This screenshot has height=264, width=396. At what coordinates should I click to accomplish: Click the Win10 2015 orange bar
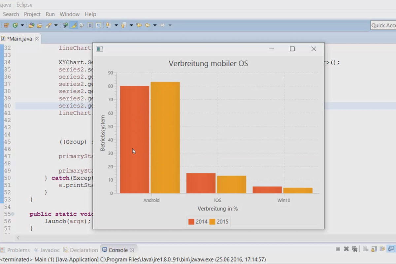(x=298, y=190)
